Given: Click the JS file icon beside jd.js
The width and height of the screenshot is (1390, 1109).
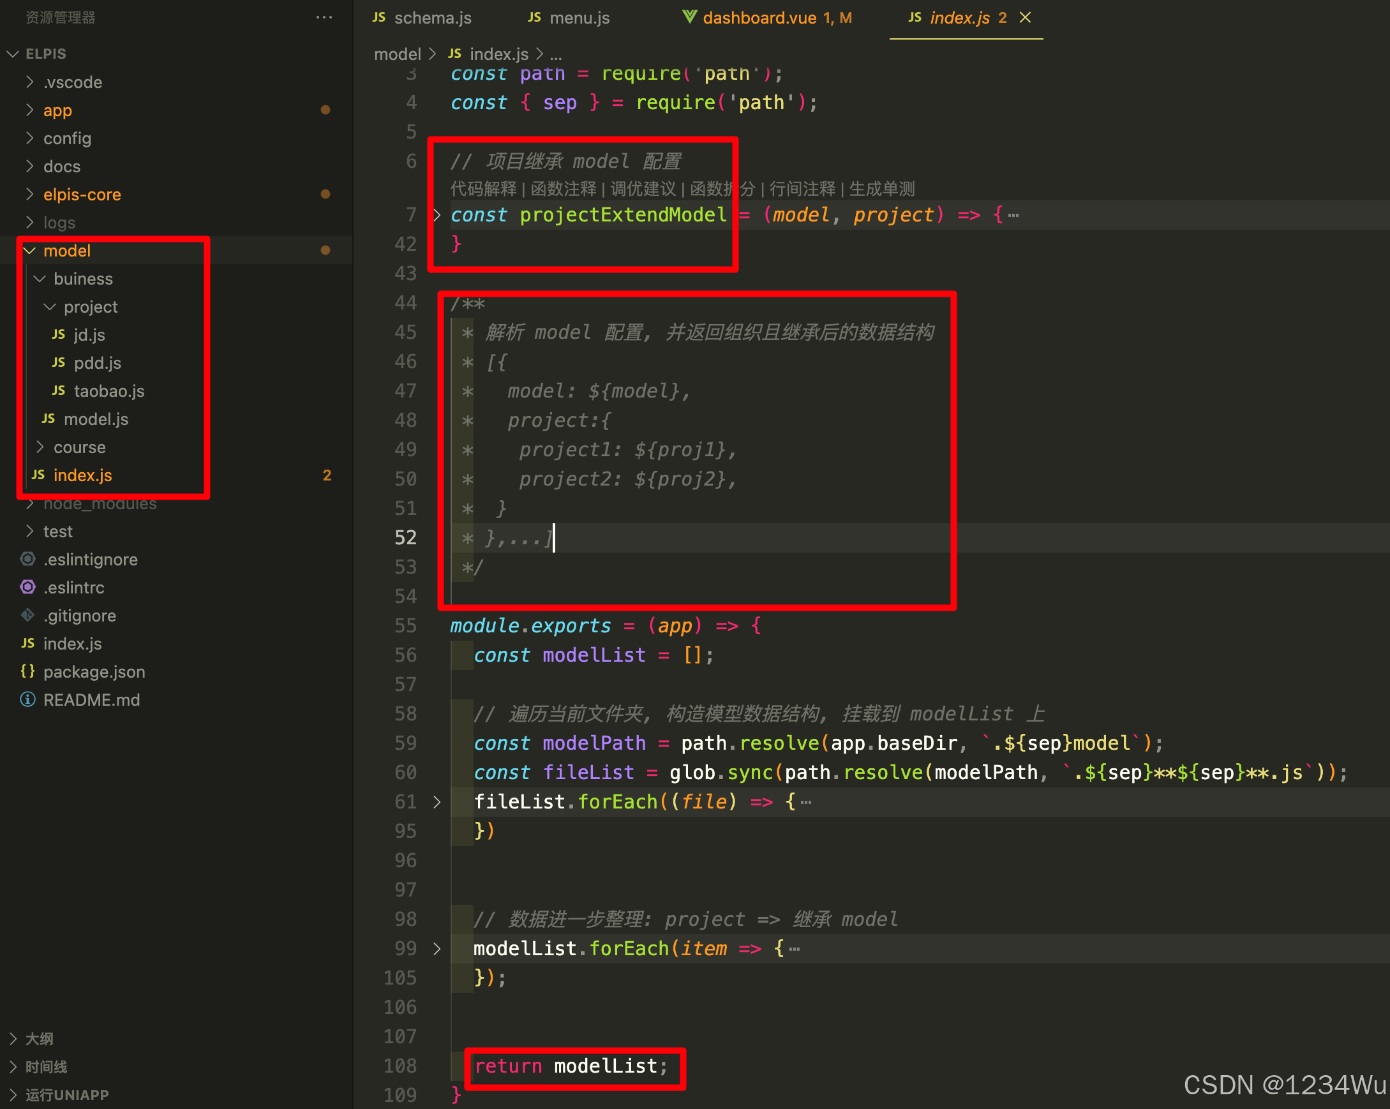Looking at the screenshot, I should (x=59, y=334).
